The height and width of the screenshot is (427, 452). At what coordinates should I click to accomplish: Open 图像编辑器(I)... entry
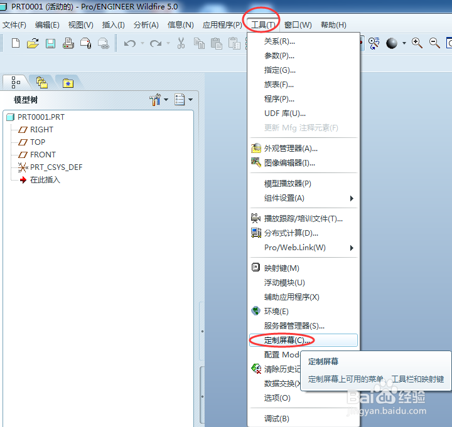(304, 163)
